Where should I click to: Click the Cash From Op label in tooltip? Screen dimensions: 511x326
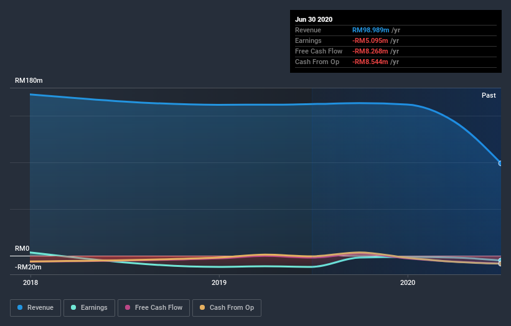317,62
